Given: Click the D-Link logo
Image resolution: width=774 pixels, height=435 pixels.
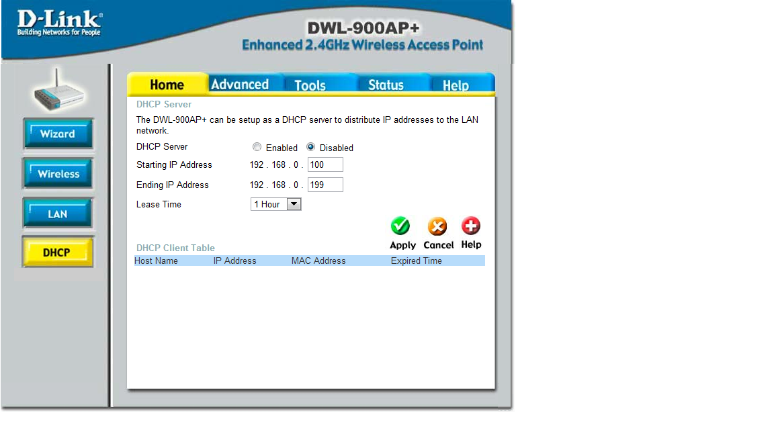Looking at the screenshot, I should (x=59, y=23).
